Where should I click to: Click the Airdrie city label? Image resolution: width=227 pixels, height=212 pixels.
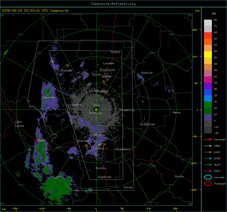pyautogui.click(x=99, y=135)
